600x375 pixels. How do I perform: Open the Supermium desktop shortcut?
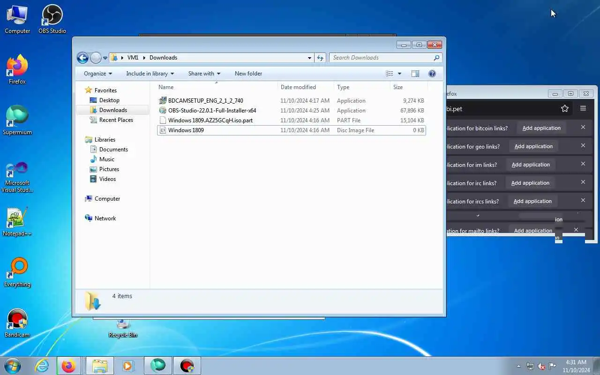pyautogui.click(x=17, y=120)
